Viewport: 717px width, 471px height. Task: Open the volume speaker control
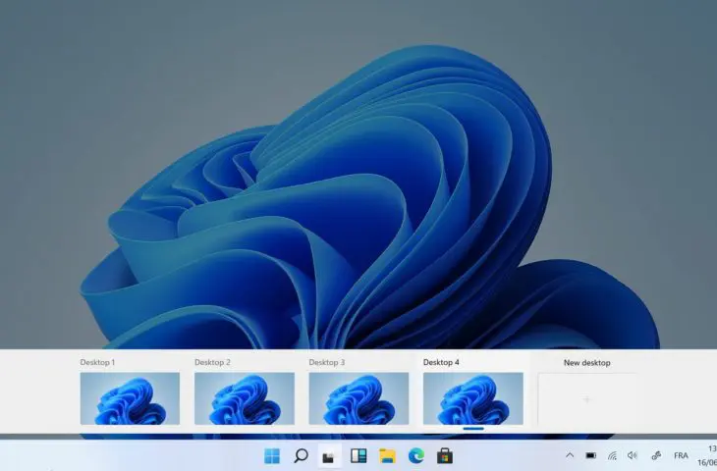tap(633, 455)
